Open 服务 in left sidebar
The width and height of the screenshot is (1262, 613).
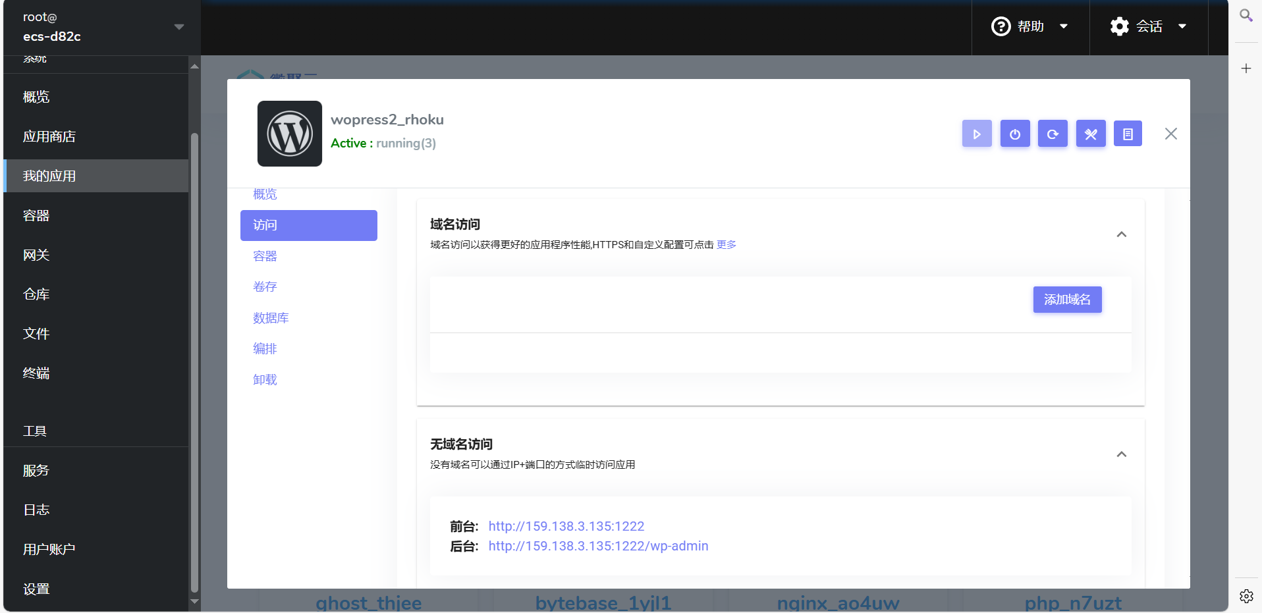pos(96,470)
